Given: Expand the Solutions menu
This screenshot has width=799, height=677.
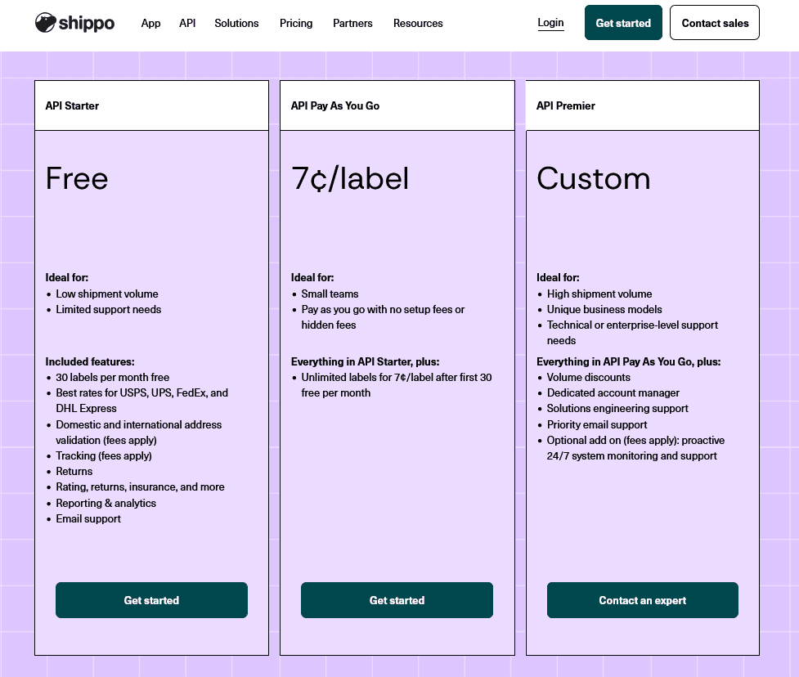Looking at the screenshot, I should (236, 24).
